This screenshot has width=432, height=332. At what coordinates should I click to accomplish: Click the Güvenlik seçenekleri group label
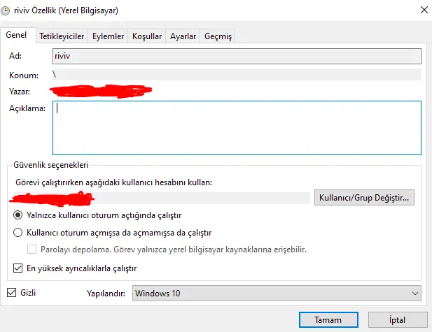(50, 165)
